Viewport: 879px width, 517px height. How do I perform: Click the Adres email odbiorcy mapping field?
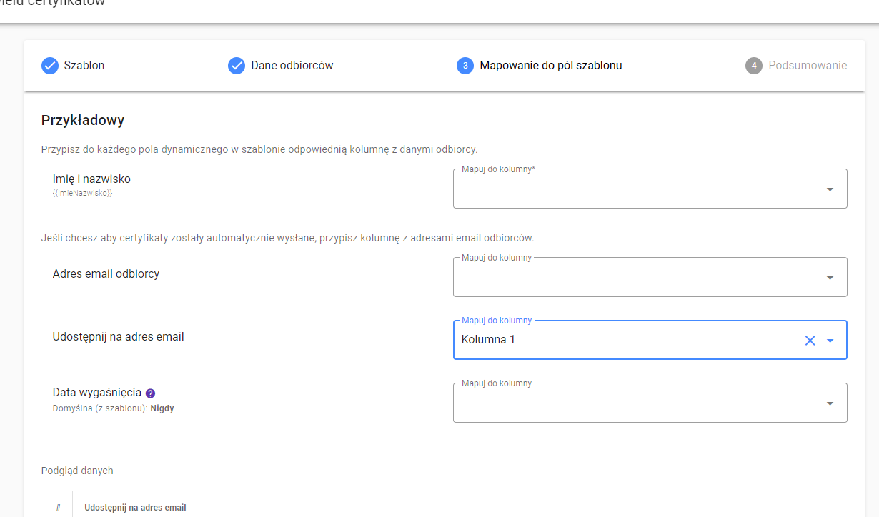(650, 277)
